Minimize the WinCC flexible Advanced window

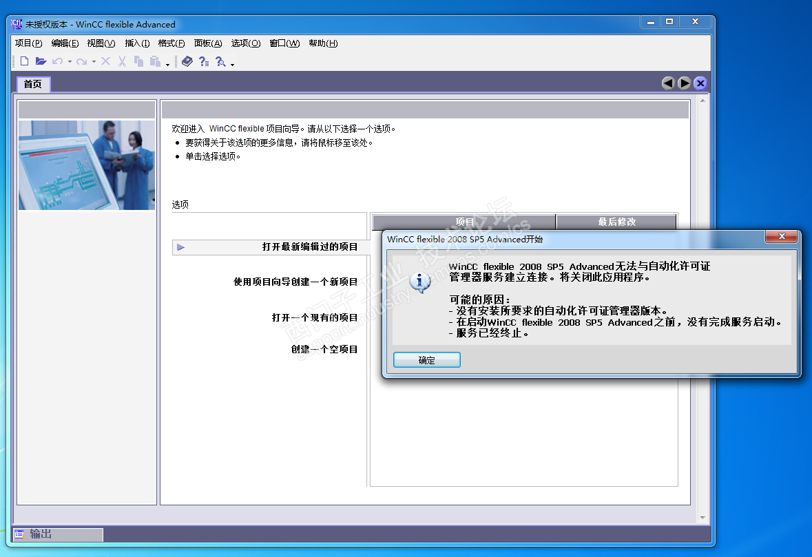click(650, 22)
